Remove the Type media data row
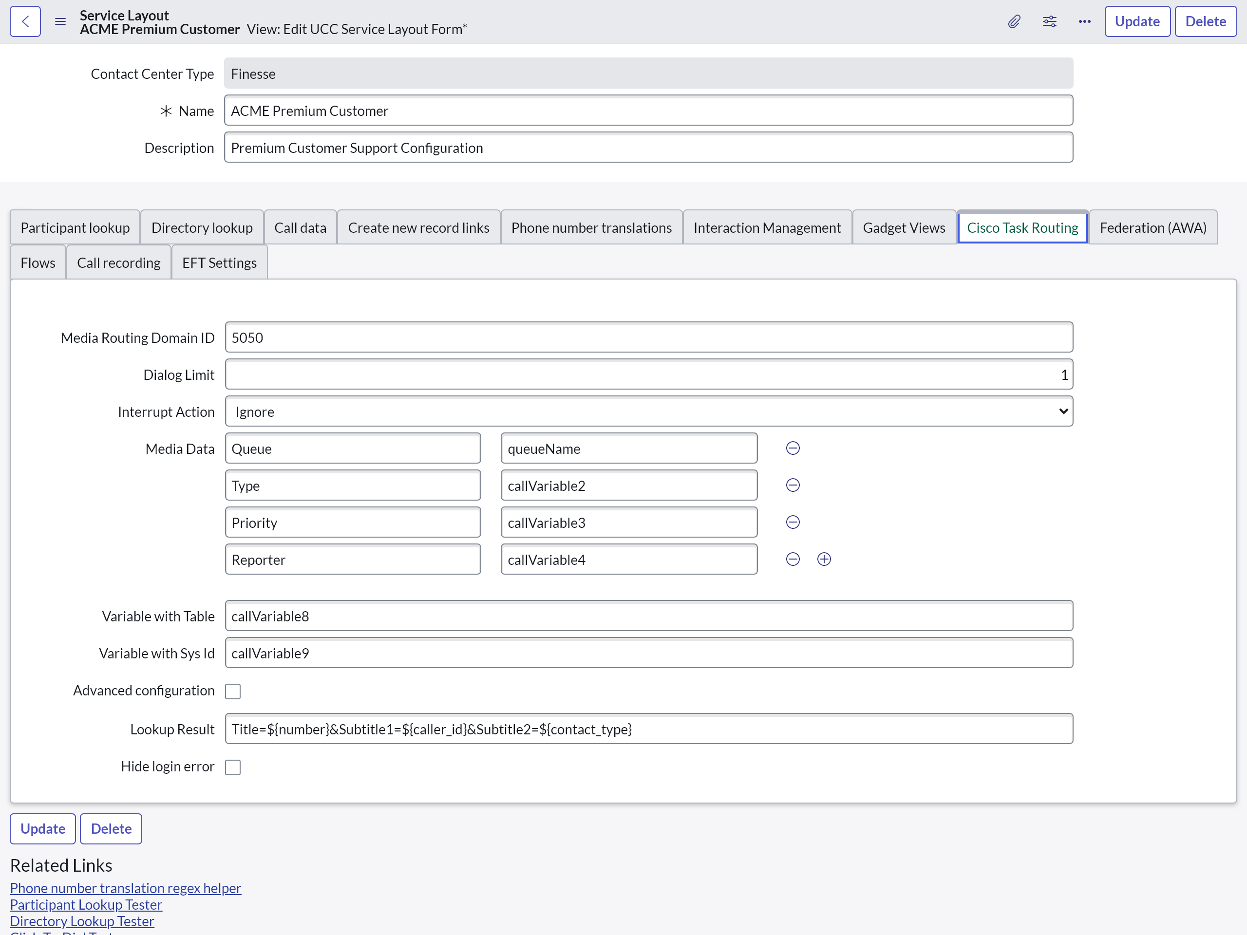Viewport: 1247px width, 935px height. [x=793, y=485]
